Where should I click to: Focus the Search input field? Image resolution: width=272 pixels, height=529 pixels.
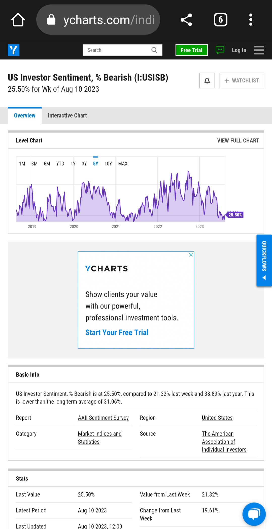[122, 50]
